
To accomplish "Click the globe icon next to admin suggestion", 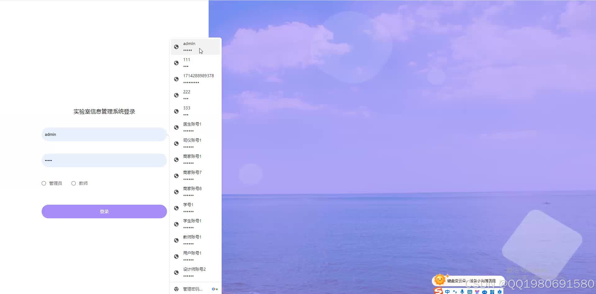I will (176, 47).
